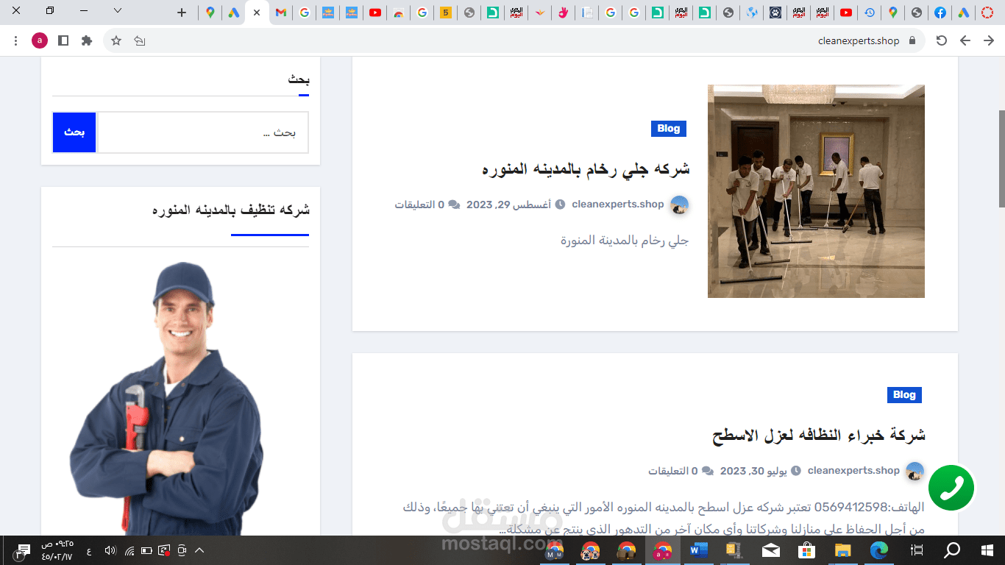This screenshot has height=565, width=1005.
Task: Open the Extensions puzzle icon
Action: tap(87, 40)
